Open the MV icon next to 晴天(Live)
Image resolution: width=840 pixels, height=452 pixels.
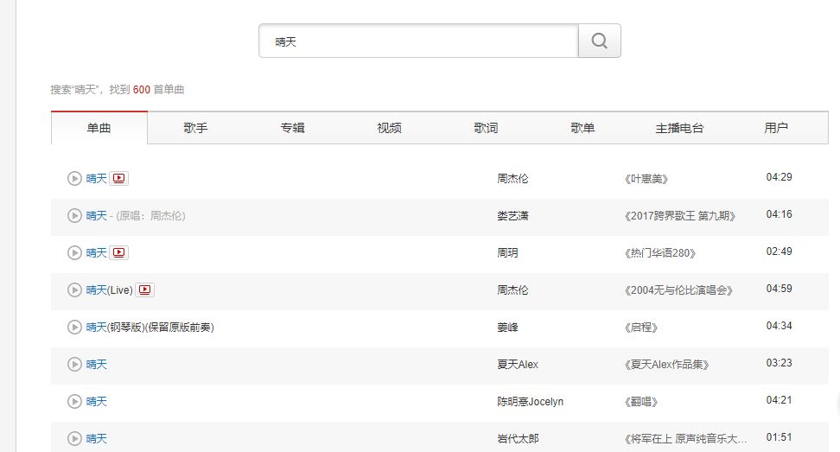pos(145,290)
